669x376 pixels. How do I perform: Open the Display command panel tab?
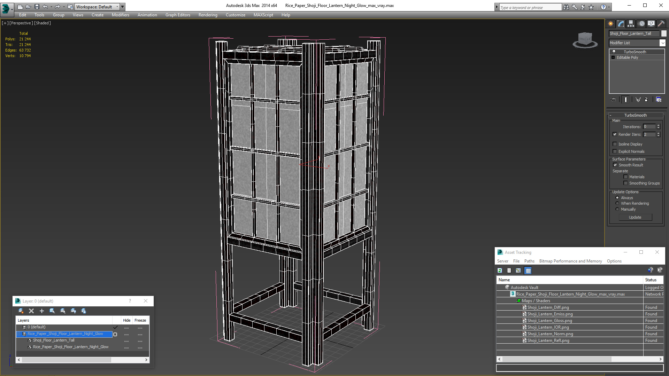pyautogui.click(x=651, y=24)
